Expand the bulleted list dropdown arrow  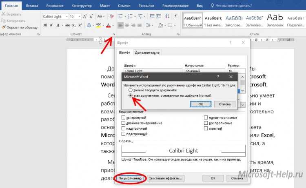(125, 16)
